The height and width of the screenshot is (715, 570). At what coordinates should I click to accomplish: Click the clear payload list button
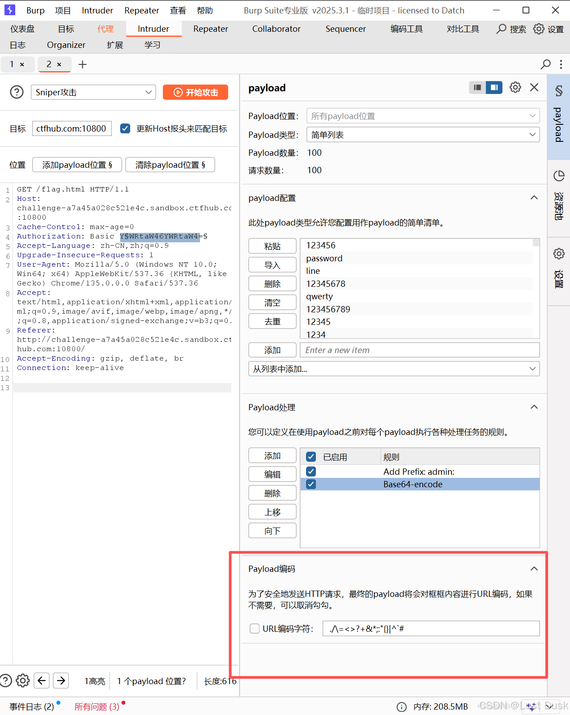click(272, 302)
